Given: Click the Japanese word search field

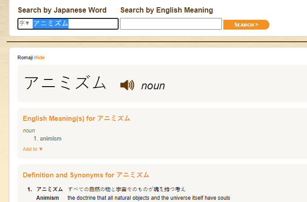Looking at the screenshot, I should 74,24.
